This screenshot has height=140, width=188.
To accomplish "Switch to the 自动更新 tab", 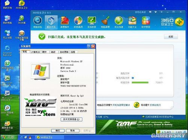I will click(64, 52).
